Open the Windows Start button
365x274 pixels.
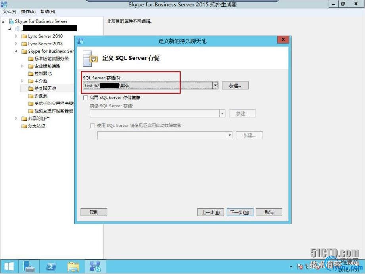[9, 266]
